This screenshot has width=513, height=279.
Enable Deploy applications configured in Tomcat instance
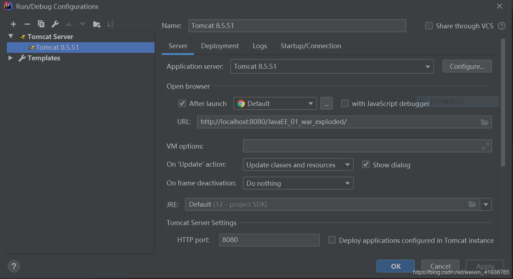pyautogui.click(x=332, y=240)
